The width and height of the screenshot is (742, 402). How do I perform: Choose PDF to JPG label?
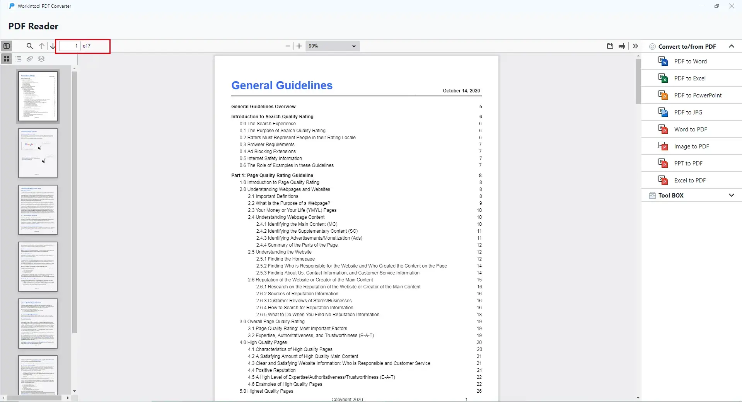pos(688,112)
